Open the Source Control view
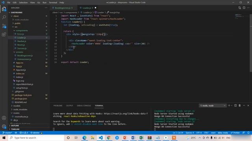The height and width of the screenshot is (141, 252). (x=4, y=26)
